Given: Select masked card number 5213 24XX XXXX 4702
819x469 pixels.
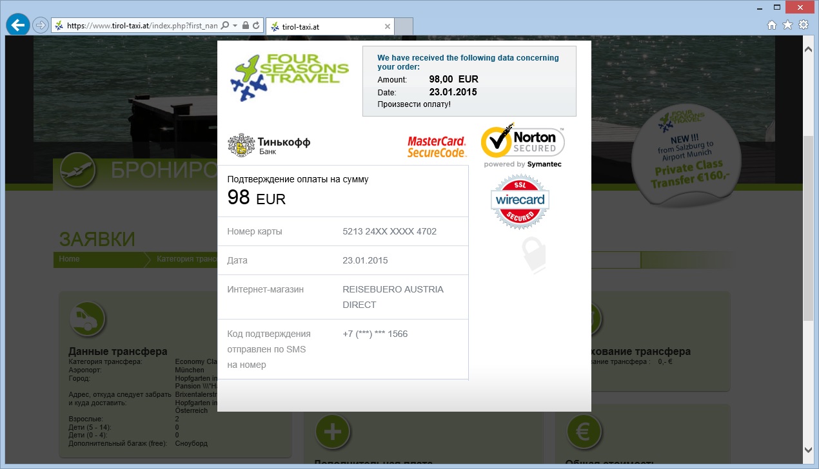Looking at the screenshot, I should tap(390, 231).
